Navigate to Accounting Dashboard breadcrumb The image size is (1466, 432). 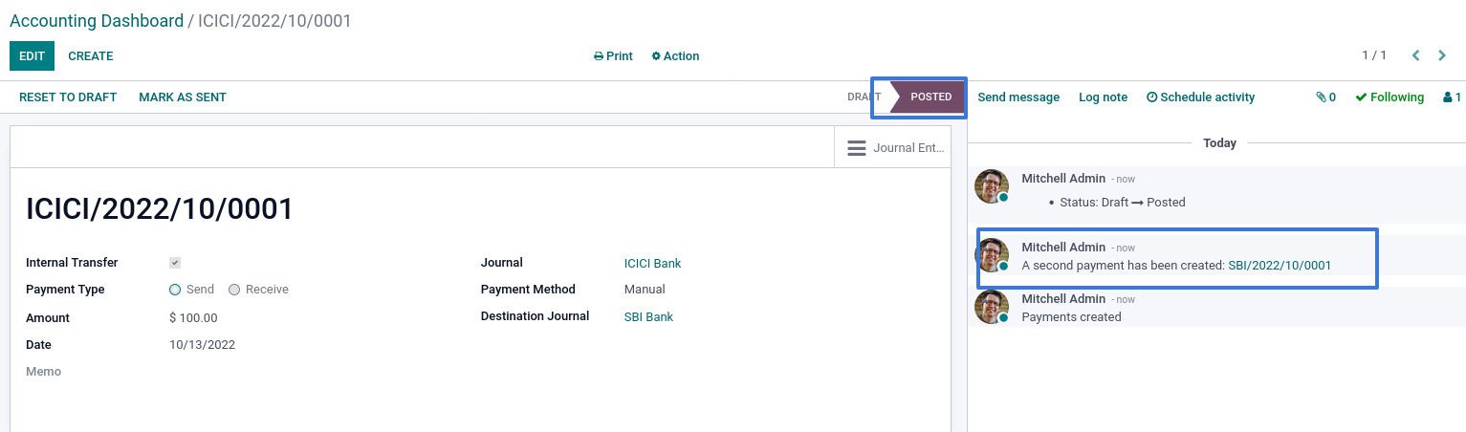click(x=97, y=21)
